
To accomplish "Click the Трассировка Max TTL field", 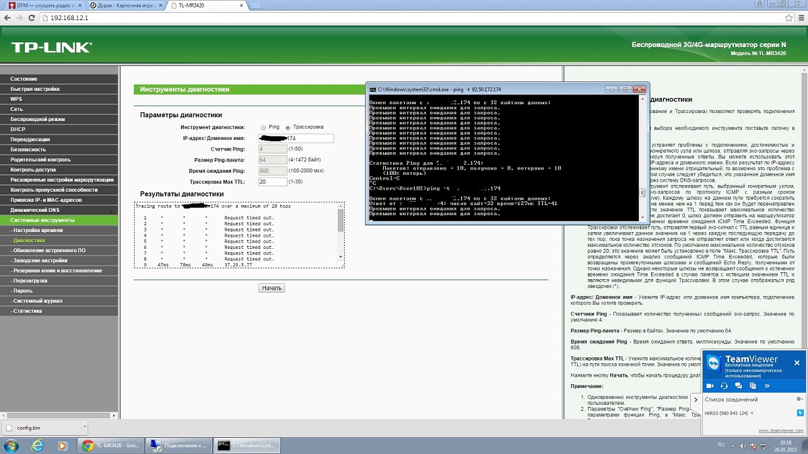I will click(x=272, y=182).
